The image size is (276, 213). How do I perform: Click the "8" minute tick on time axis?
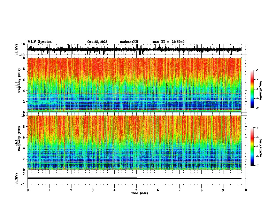(x=201, y=190)
